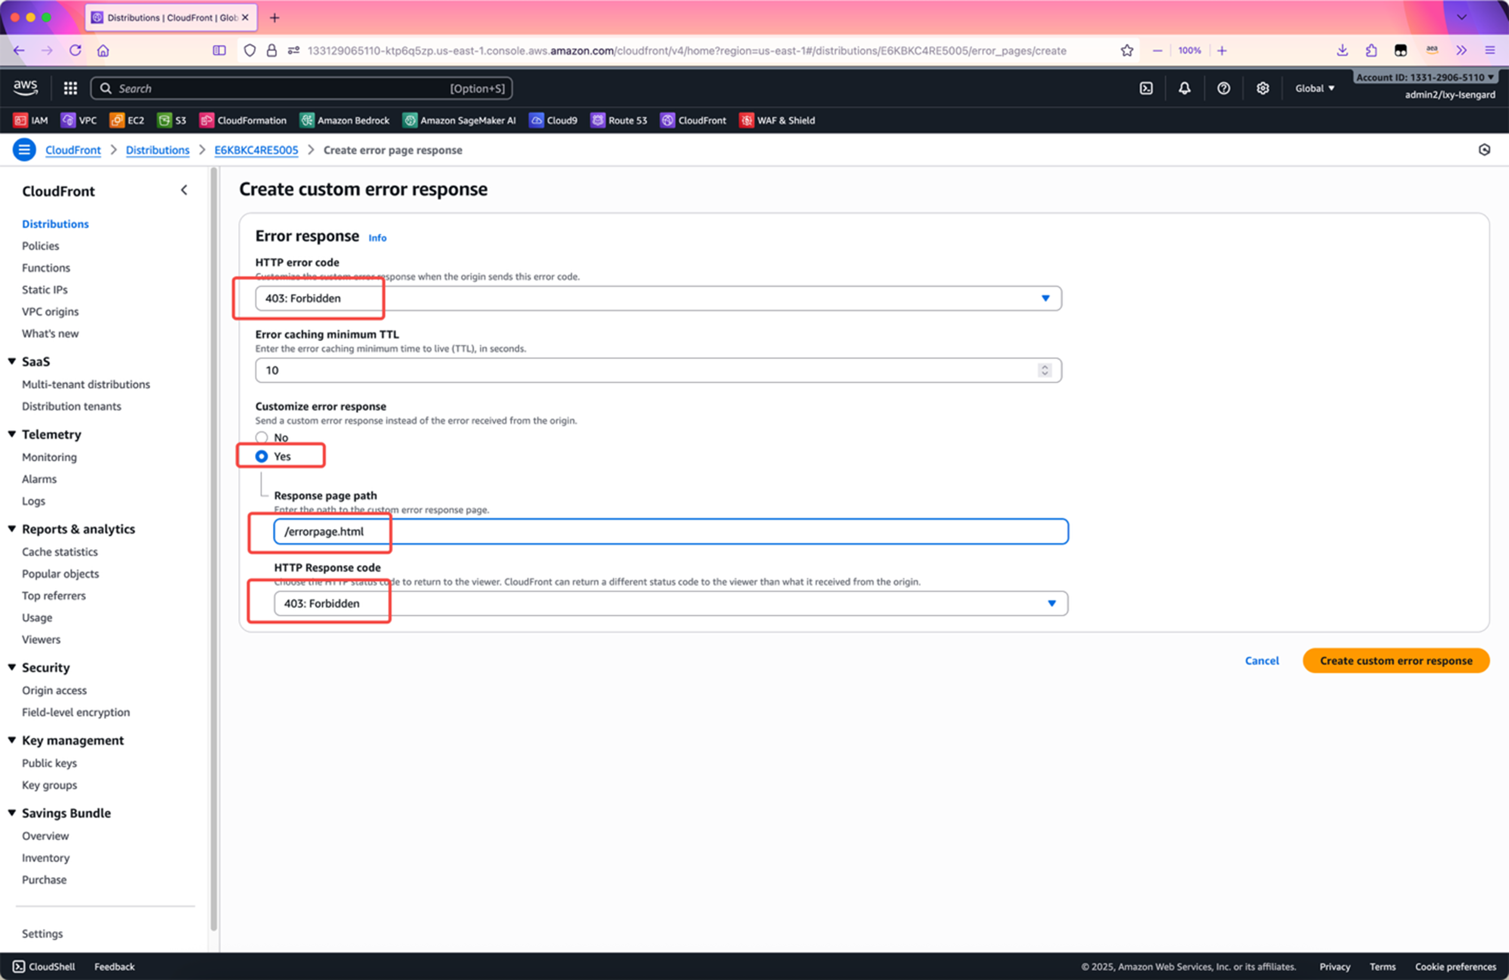Open the AWS services grid menu

[x=71, y=88]
